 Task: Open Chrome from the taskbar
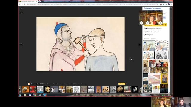35,95
